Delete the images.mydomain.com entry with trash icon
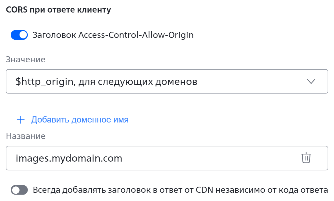334x201 pixels. point(306,158)
